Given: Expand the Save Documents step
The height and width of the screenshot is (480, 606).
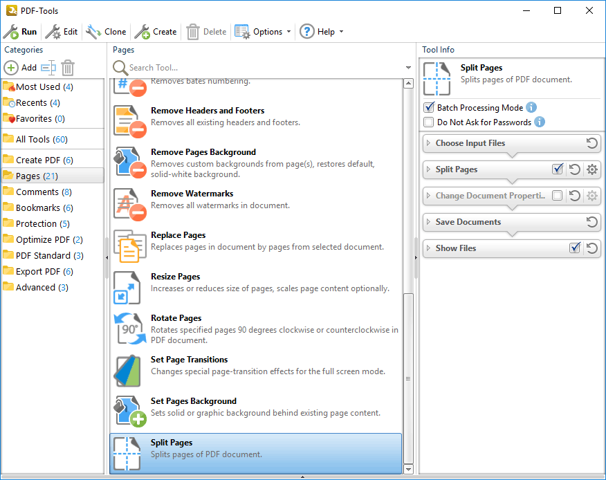Looking at the screenshot, I should pyautogui.click(x=428, y=222).
